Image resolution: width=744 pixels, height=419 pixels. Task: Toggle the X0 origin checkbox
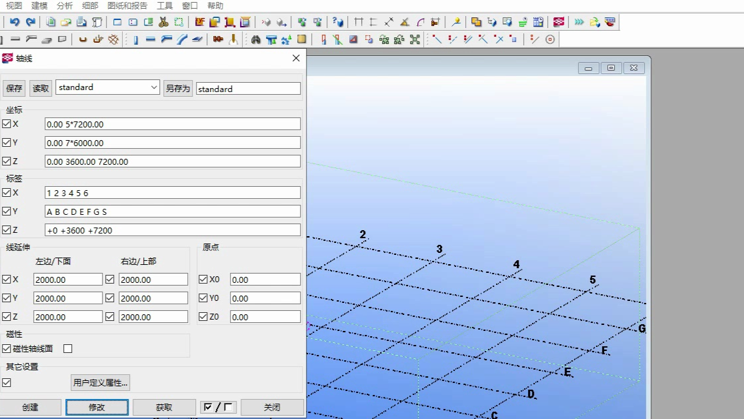pyautogui.click(x=203, y=280)
